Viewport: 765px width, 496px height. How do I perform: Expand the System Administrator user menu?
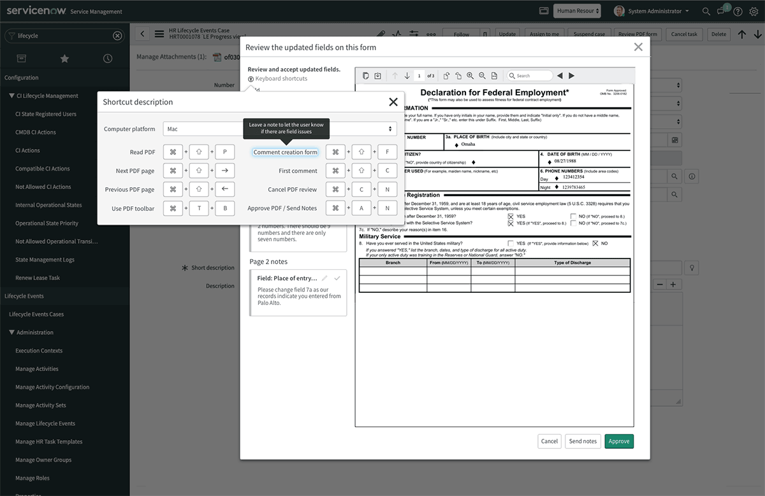(x=651, y=11)
